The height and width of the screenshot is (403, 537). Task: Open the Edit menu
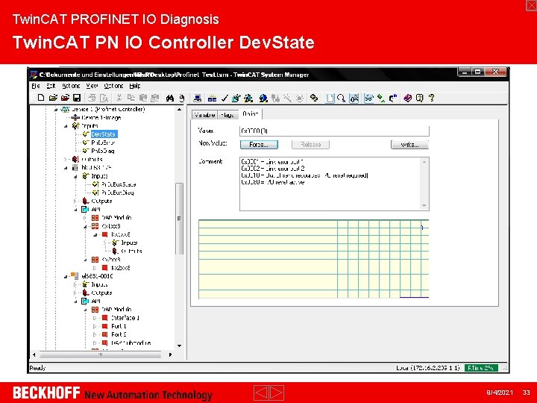click(51, 86)
